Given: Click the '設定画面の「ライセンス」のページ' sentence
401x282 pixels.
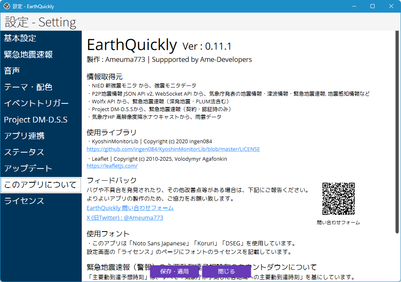Looking at the screenshot, I should click(x=190, y=252).
